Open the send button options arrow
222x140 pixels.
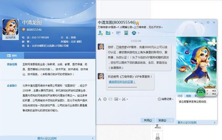pyautogui.click(x=171, y=120)
